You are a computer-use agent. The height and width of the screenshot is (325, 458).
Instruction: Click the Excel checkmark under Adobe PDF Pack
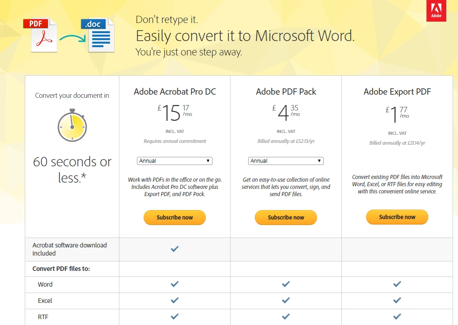coord(286,300)
